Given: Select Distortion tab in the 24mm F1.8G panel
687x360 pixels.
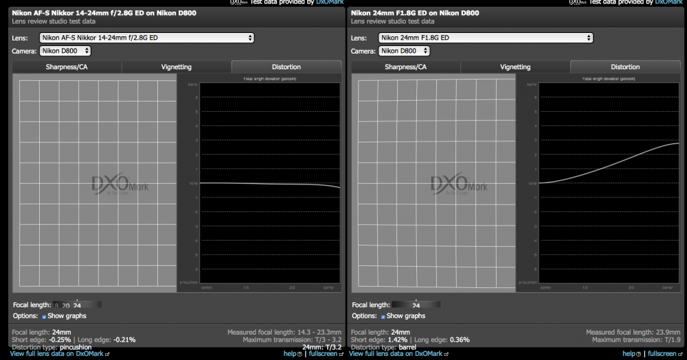Looking at the screenshot, I should coord(625,67).
